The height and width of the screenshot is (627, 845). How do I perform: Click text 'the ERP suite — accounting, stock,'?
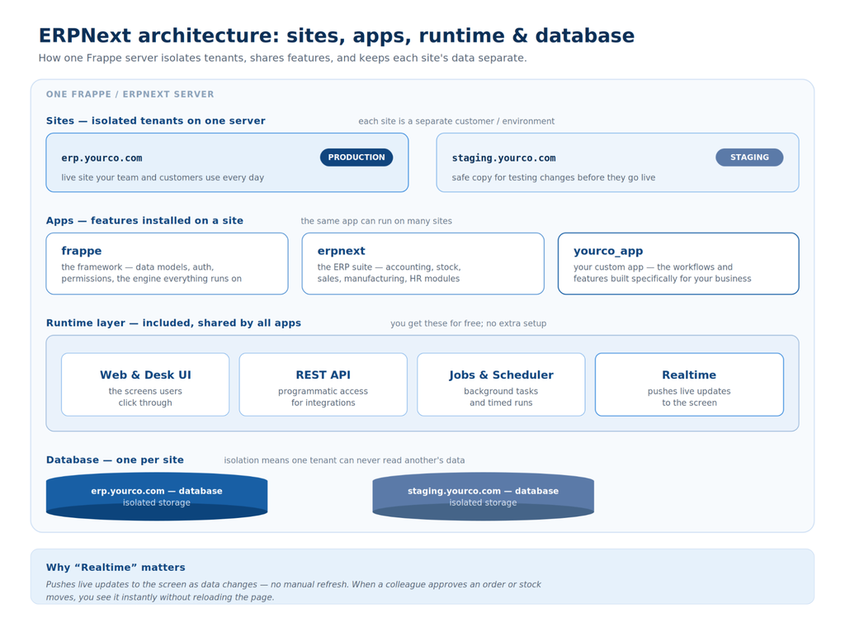pyautogui.click(x=389, y=266)
